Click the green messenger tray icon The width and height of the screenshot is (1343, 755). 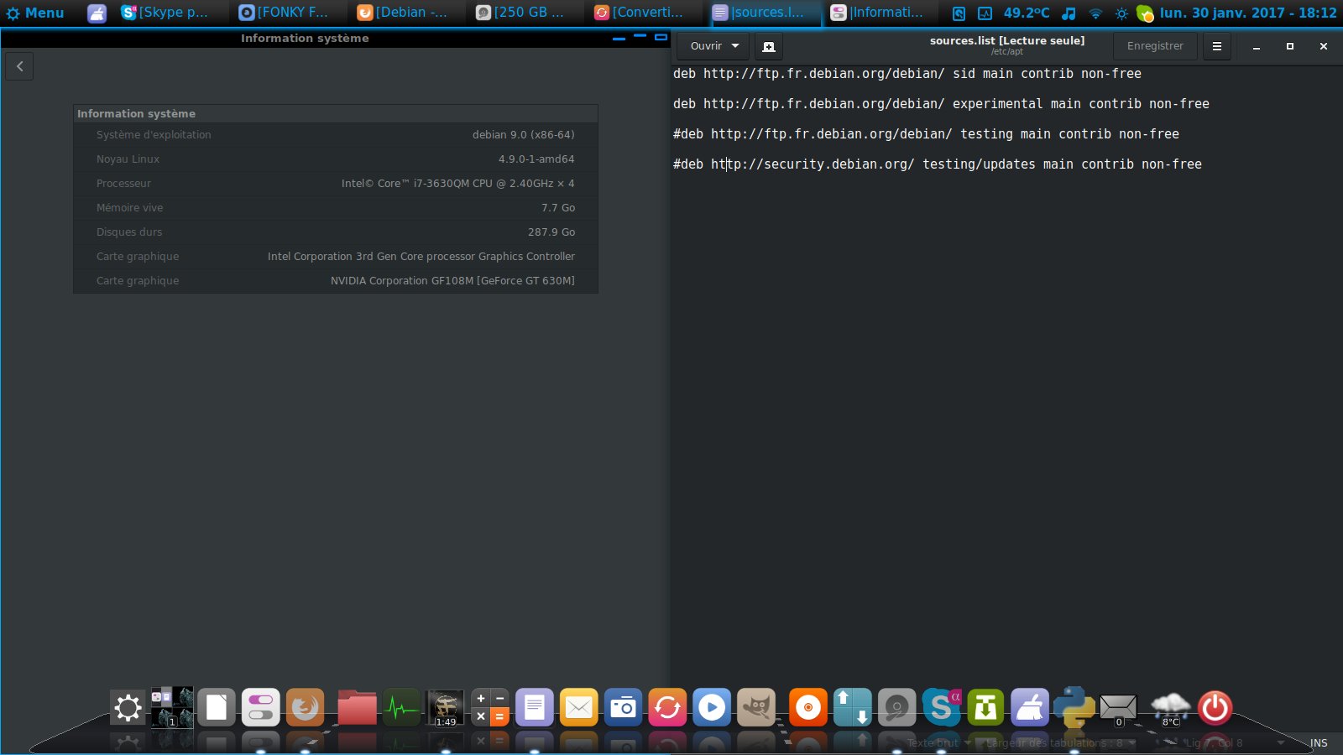(x=1145, y=13)
